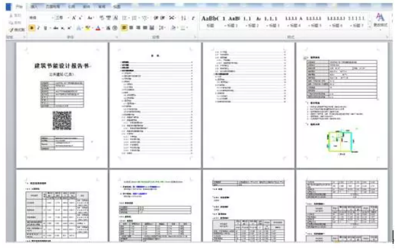The height and width of the screenshot is (249, 400).
Task: Click the cover page with QR code
Action: pyautogui.click(x=62, y=105)
